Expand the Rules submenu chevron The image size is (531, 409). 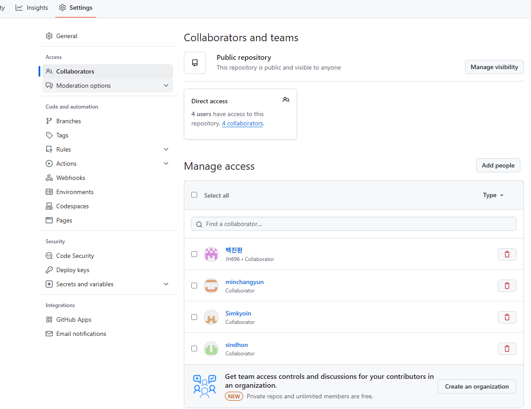pos(166,149)
